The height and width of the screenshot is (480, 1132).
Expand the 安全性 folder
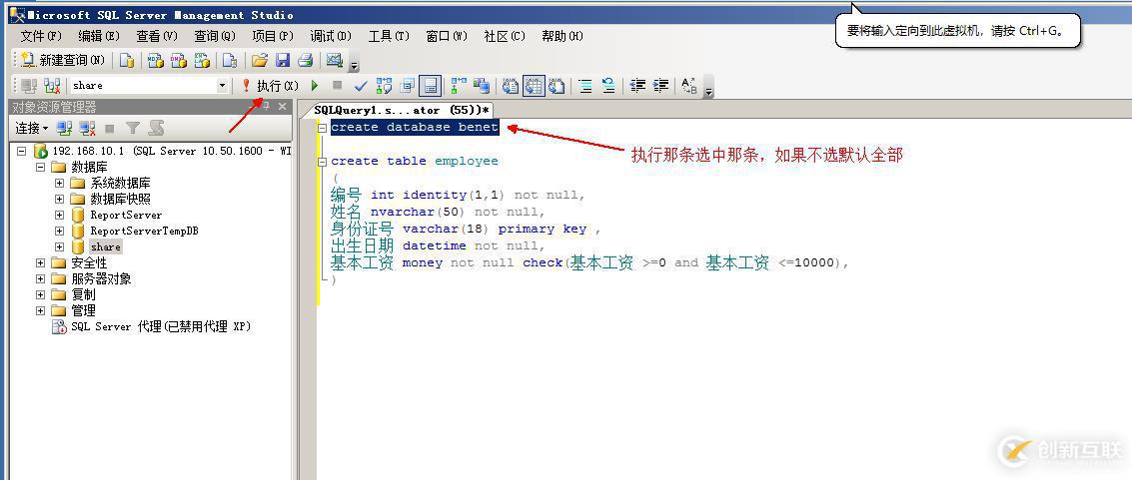click(40, 262)
